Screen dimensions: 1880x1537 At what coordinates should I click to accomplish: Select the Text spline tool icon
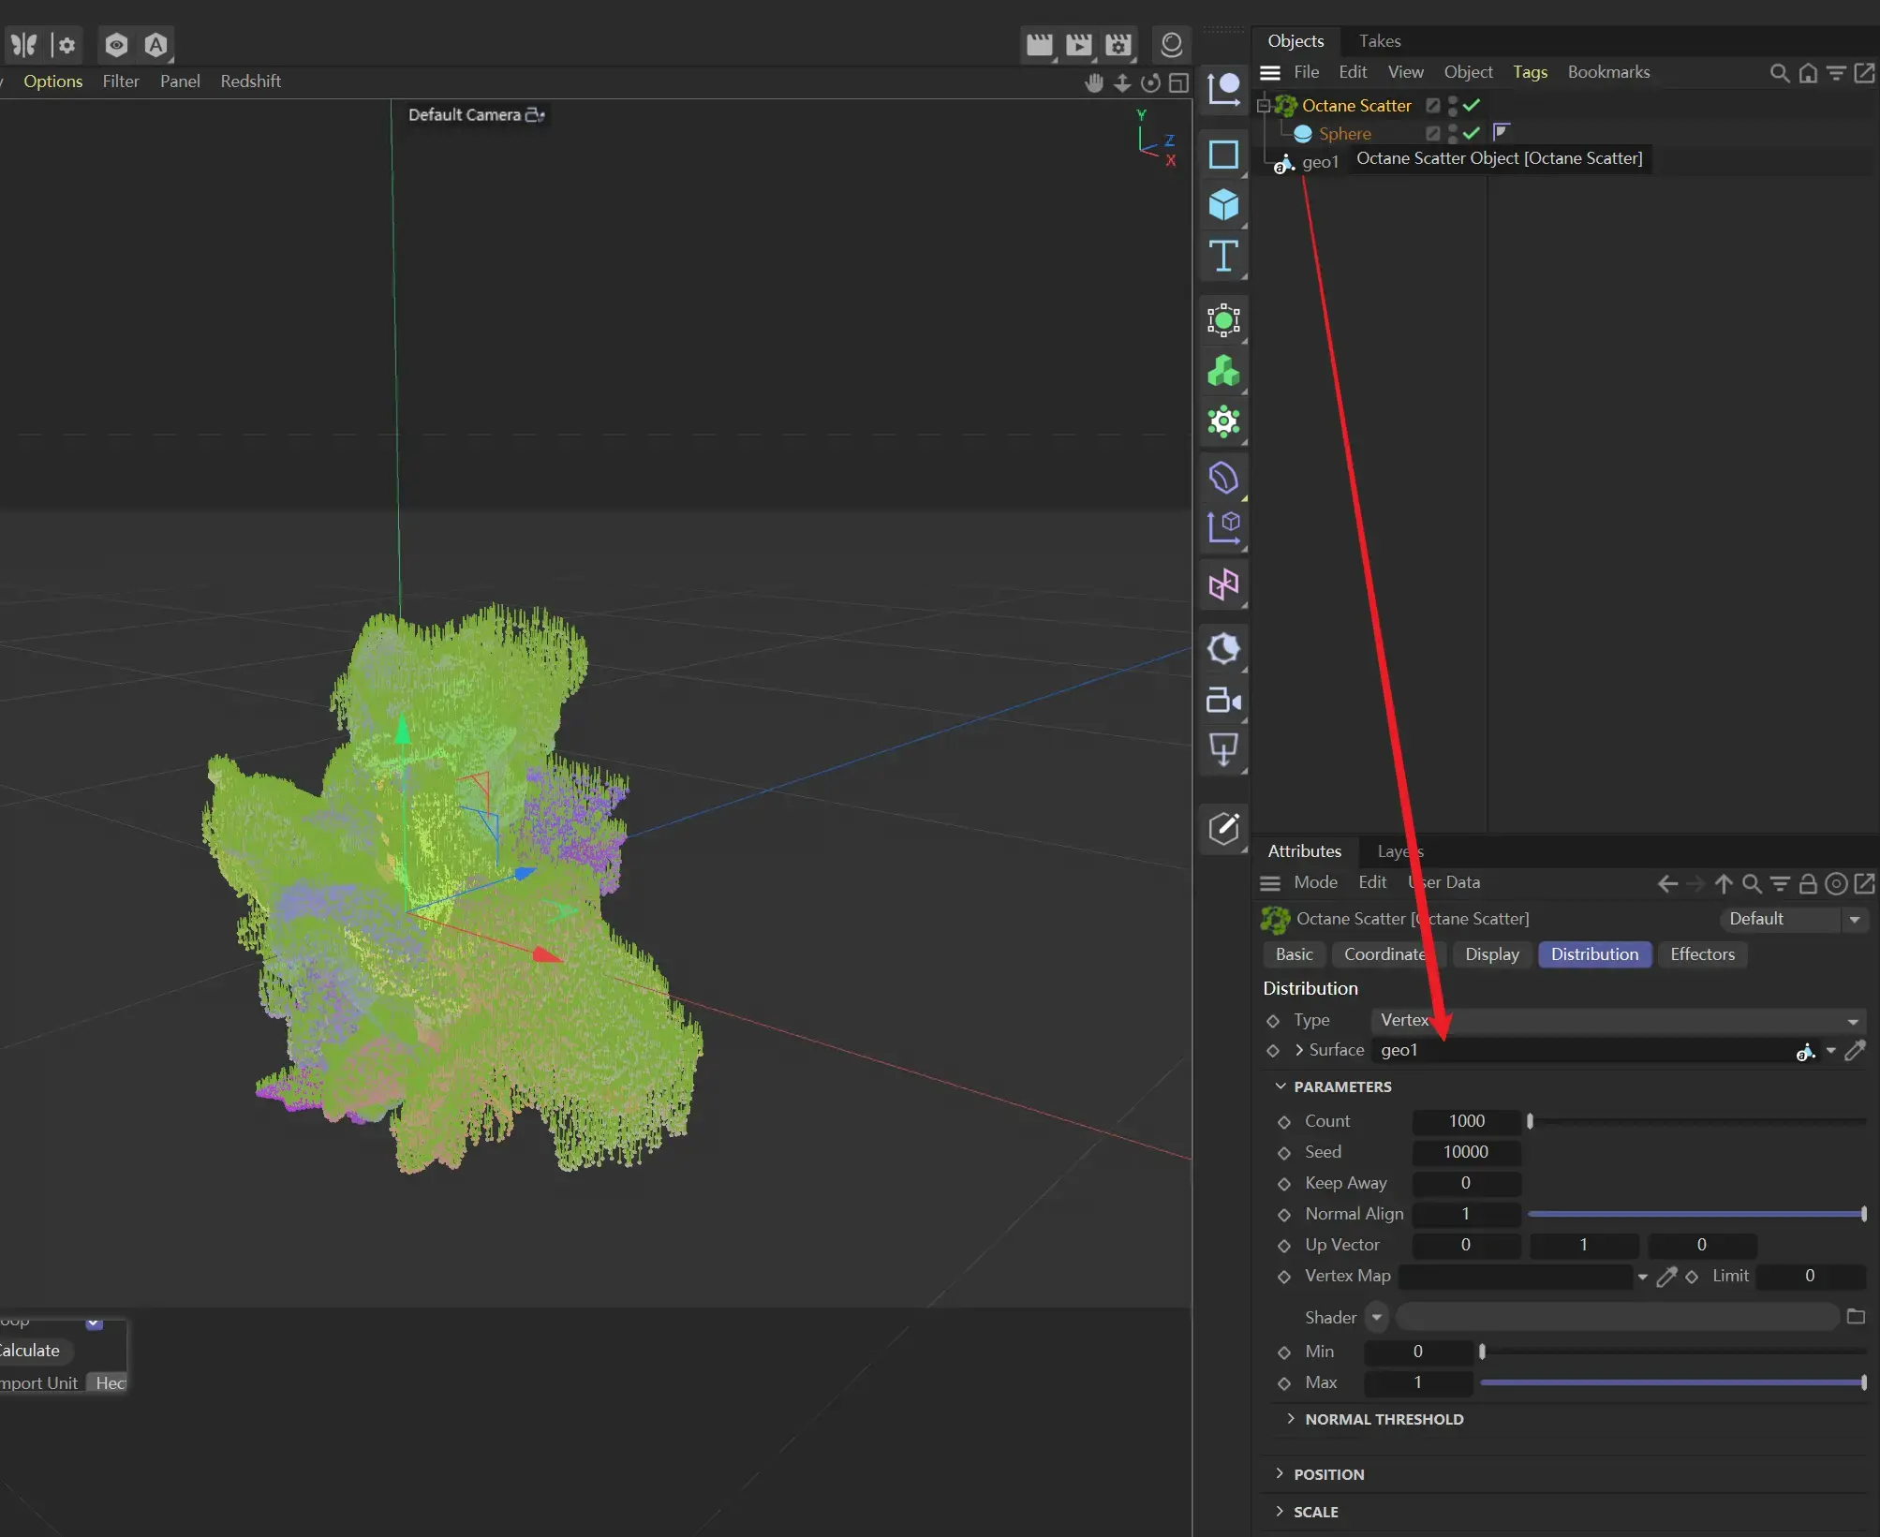click(x=1223, y=256)
